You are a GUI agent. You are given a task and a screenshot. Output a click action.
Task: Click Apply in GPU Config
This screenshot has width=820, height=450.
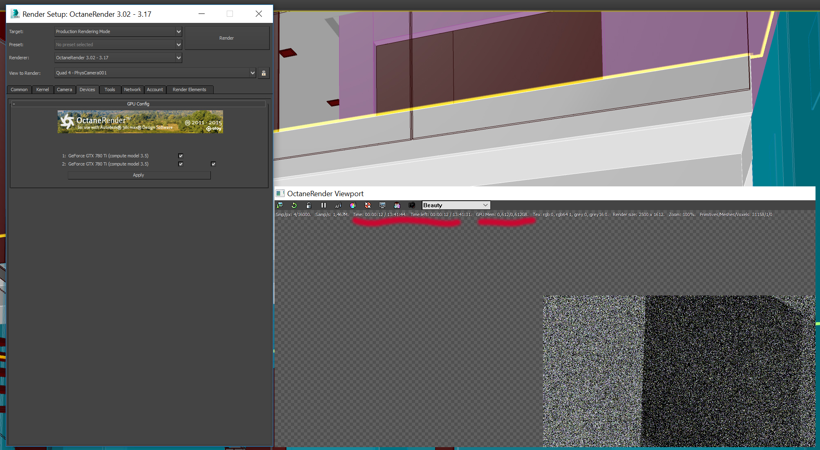pos(139,175)
